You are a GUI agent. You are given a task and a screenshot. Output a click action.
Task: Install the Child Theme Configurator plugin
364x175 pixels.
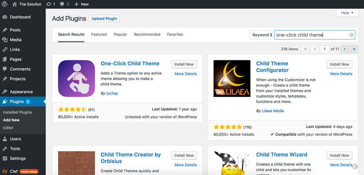point(339,64)
